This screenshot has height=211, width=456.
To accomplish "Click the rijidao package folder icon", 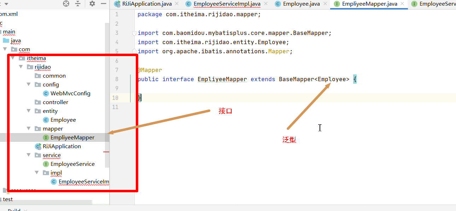I will tap(30, 67).
